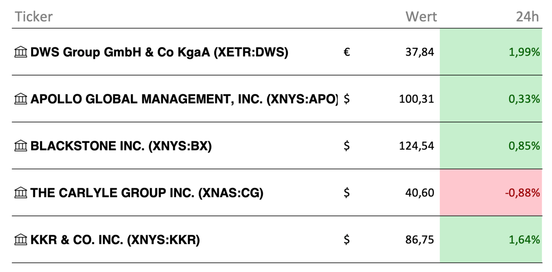Screen dimensions: 552x272
Task: Open DWS Group GmbH & Co KgaA ticker
Action: click(x=159, y=53)
